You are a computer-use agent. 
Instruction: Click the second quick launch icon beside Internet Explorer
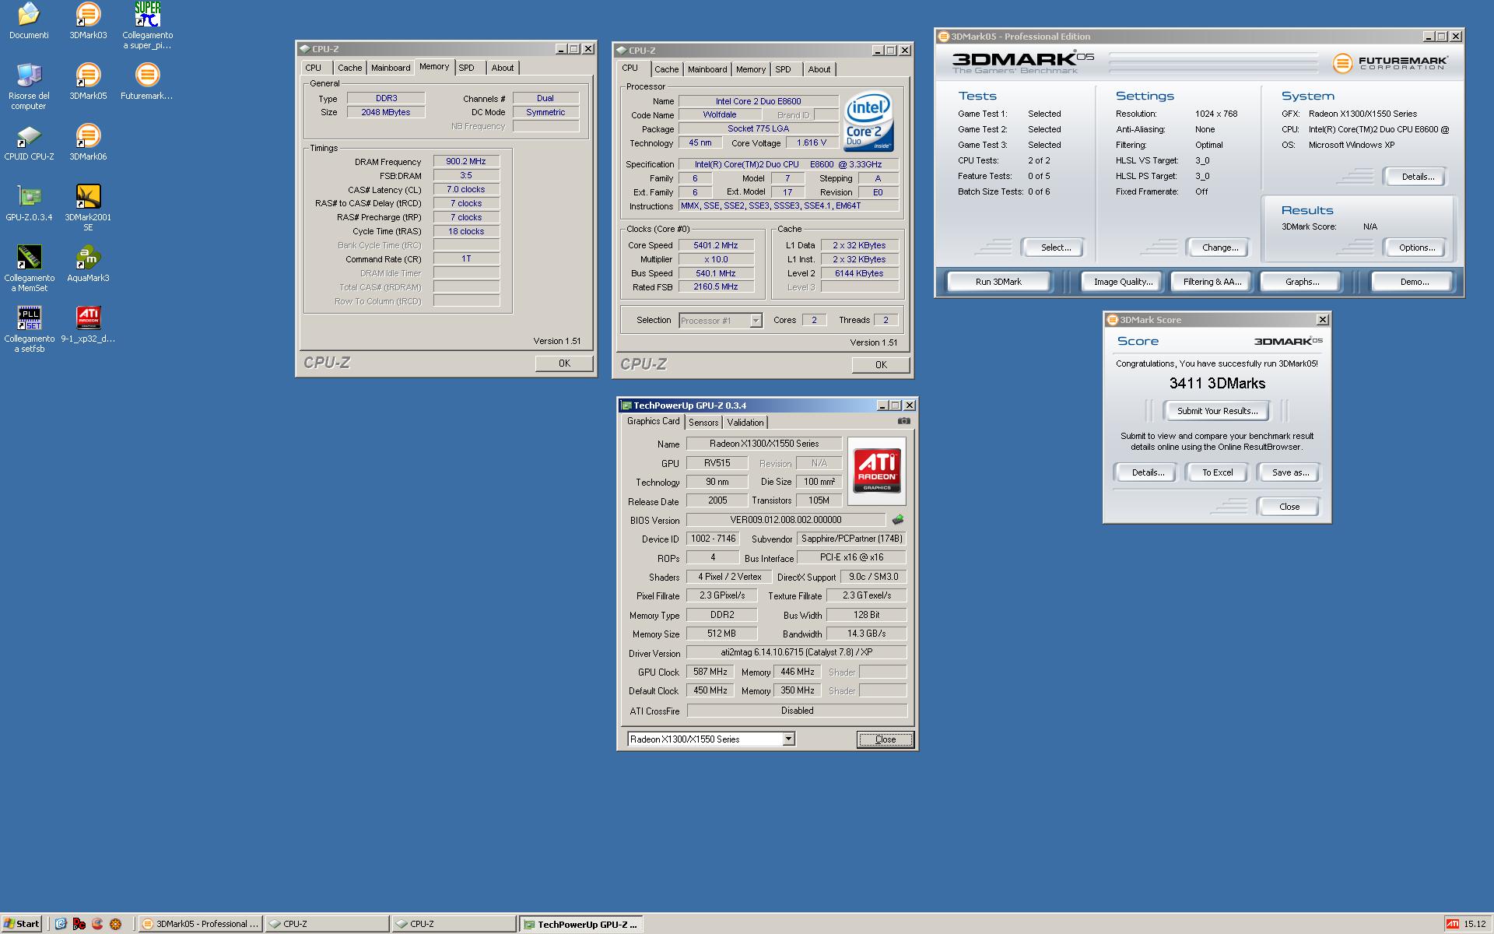click(79, 924)
